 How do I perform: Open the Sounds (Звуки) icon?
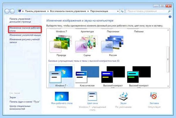[x=123, y=96]
